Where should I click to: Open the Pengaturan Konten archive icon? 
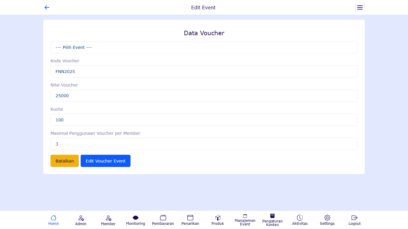[272, 216]
